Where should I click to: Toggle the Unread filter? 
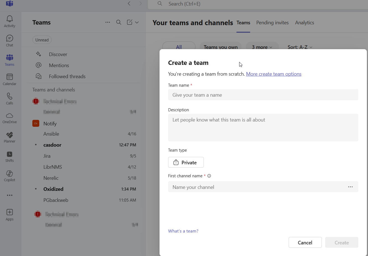[x=42, y=40]
